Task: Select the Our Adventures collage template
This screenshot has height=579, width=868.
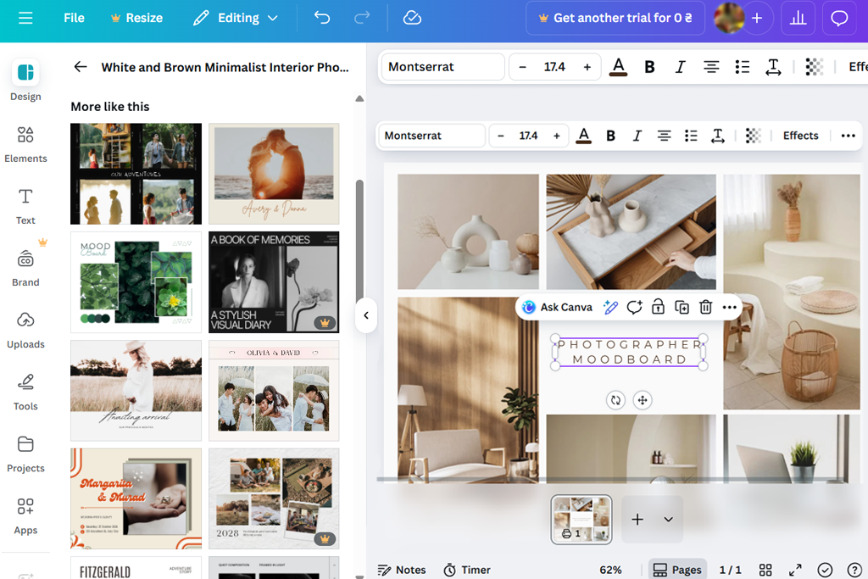Action: click(x=136, y=174)
